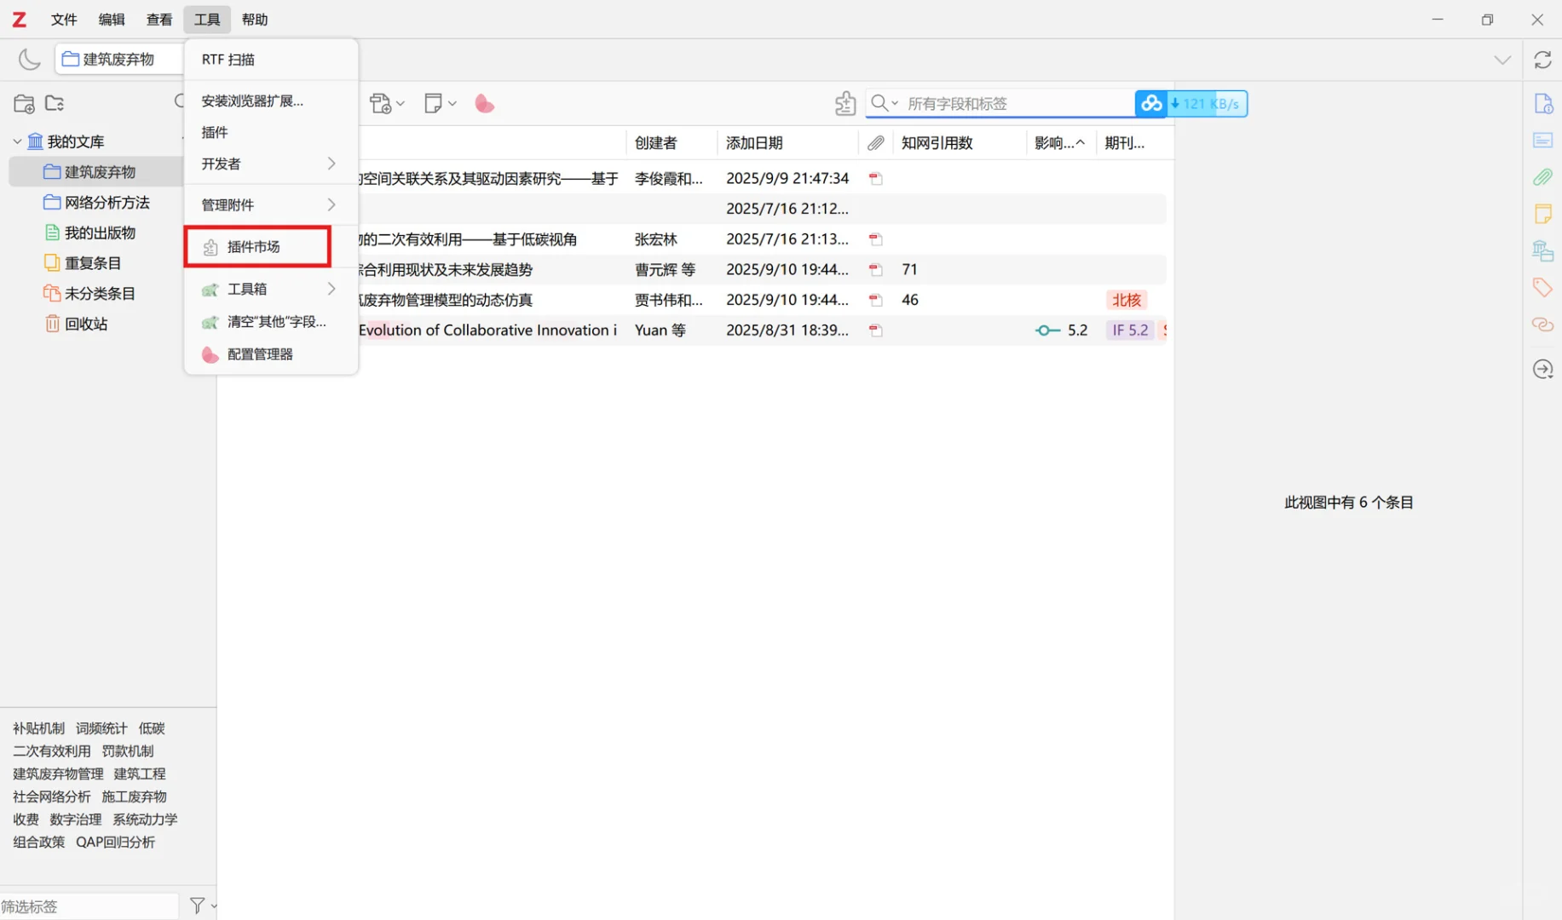This screenshot has width=1562, height=920.
Task: Sync with Zotero online library
Action: (x=1542, y=60)
